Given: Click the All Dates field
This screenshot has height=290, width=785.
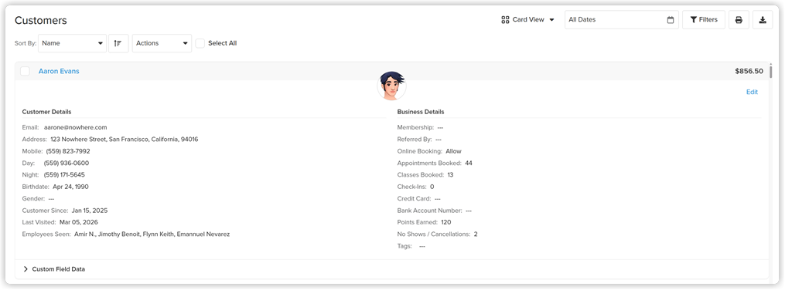Looking at the screenshot, I should [x=622, y=20].
